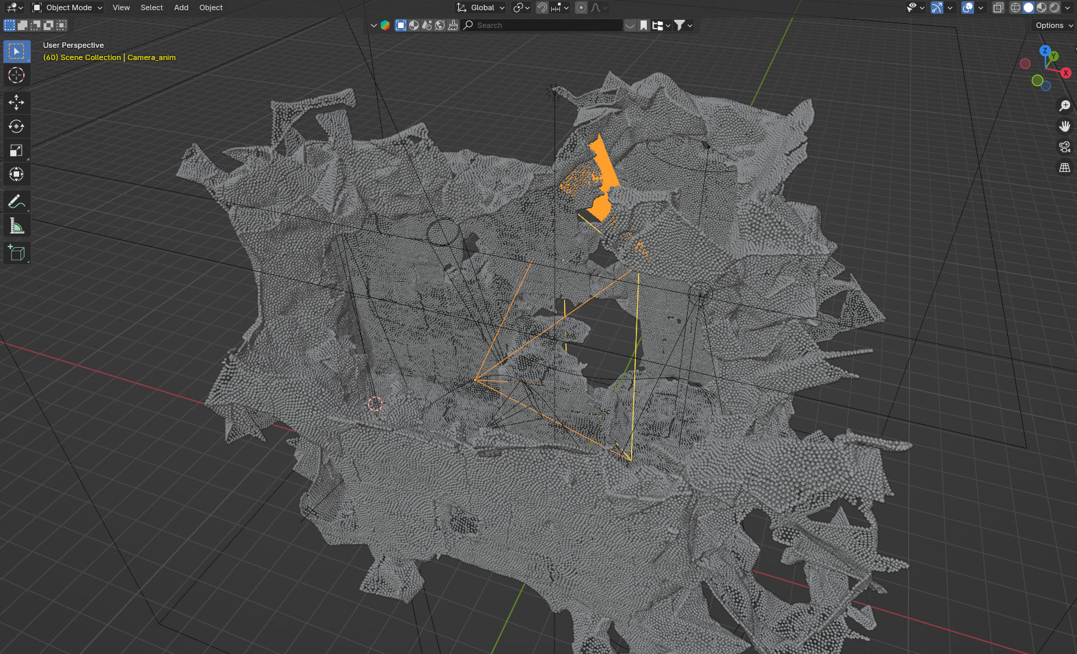This screenshot has height=654, width=1077.
Task: Set selection mode to invert
Action: [x=48, y=25]
